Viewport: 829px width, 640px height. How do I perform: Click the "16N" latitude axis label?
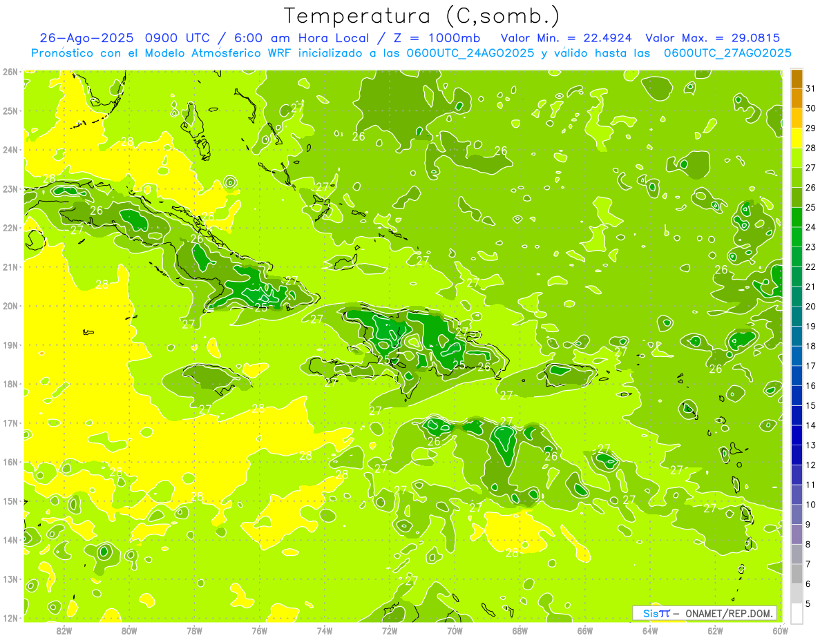click(x=10, y=462)
